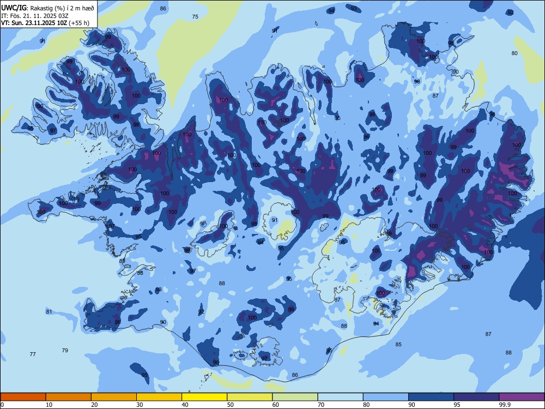Image resolution: width=545 pixels, height=409 pixels.
Task: Click the 50–60 pale yellow legend swatch
Action: 250,397
